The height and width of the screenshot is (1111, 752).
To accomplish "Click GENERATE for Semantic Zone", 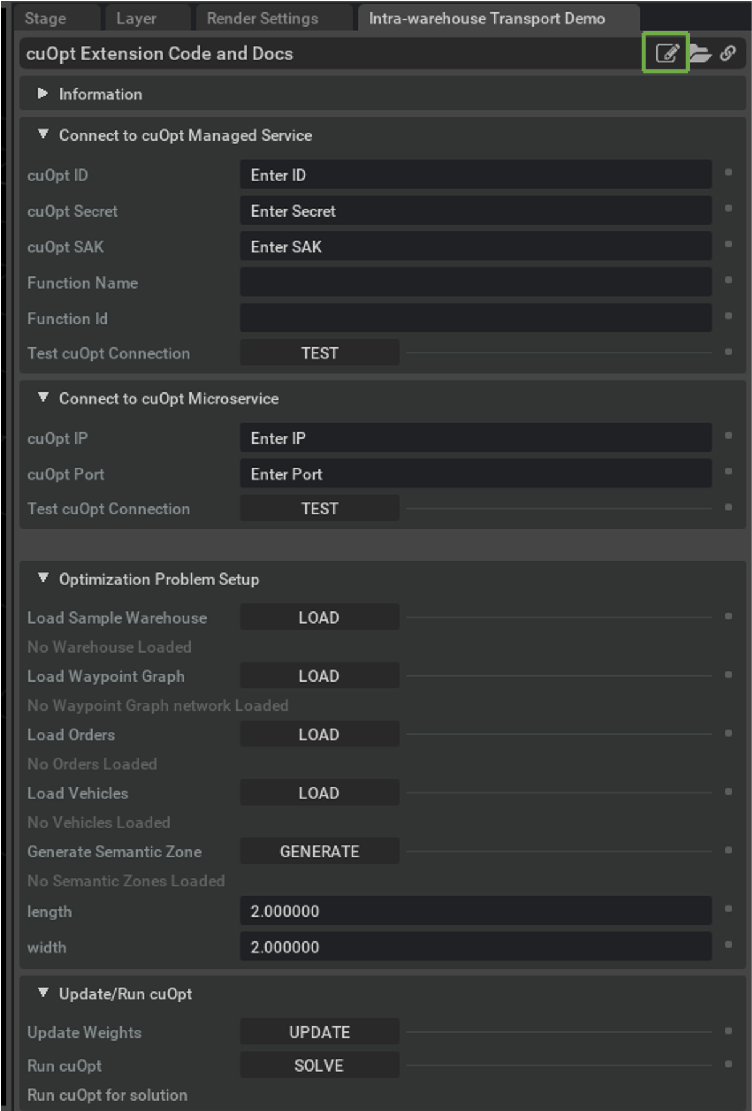I will [319, 851].
